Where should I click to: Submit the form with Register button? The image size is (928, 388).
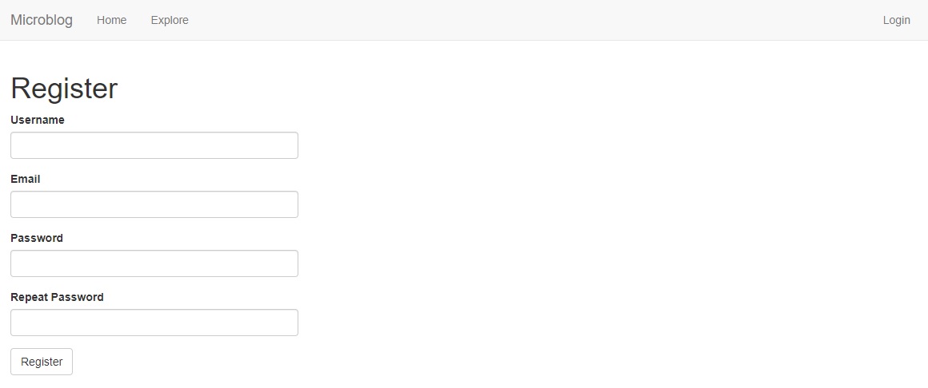pos(42,362)
